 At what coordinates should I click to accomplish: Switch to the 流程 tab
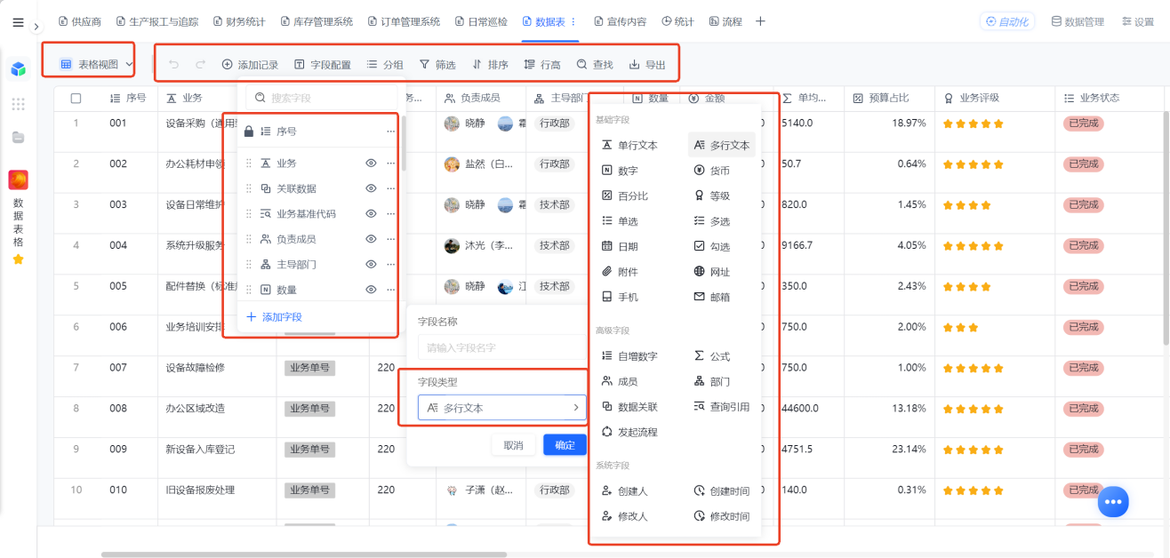point(725,21)
